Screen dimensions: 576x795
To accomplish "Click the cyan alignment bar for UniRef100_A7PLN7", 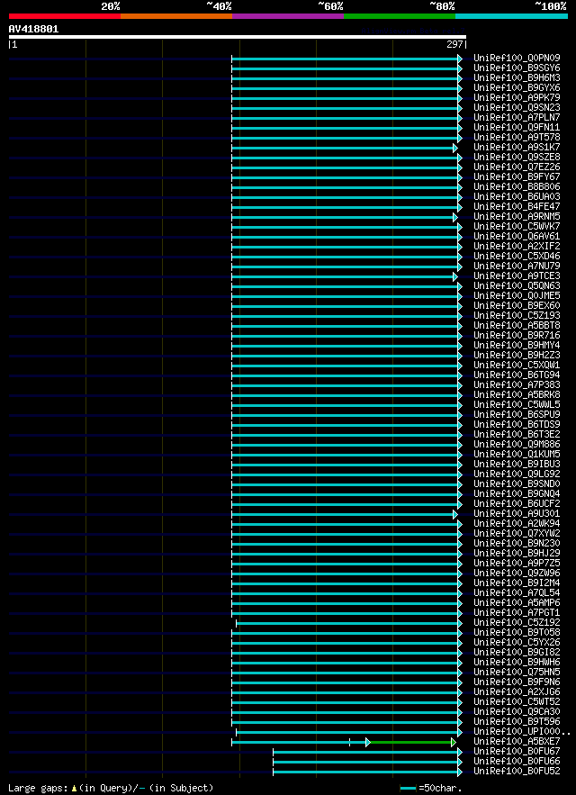I will coord(346,118).
